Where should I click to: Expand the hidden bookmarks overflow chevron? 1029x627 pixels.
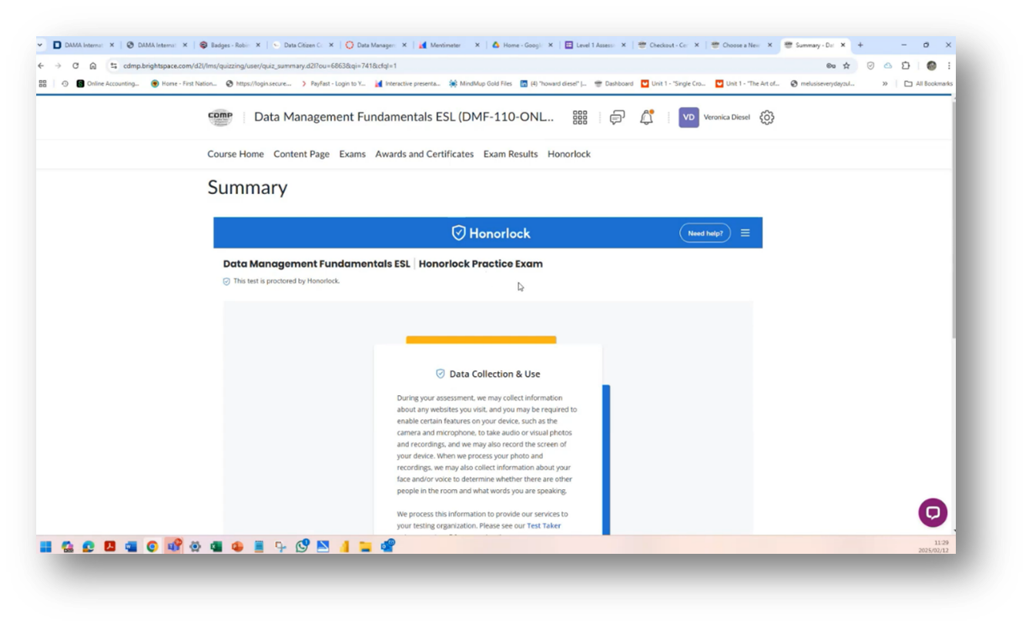[x=885, y=83]
